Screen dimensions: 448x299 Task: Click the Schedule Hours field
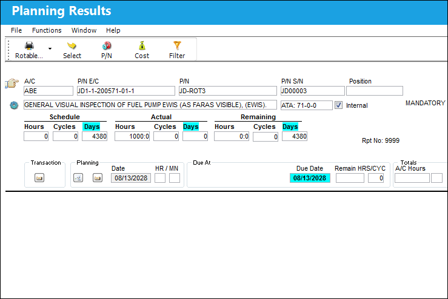(36, 136)
